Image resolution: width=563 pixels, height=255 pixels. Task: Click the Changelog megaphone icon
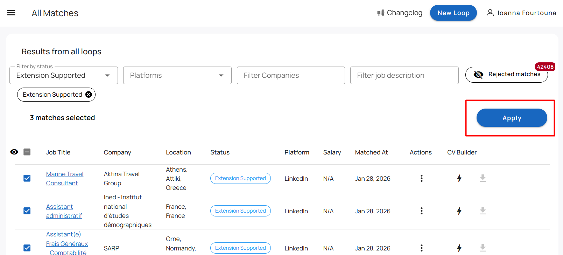tap(381, 13)
